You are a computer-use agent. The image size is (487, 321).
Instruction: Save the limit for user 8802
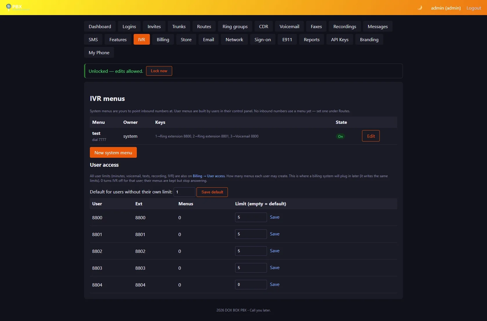(x=275, y=251)
